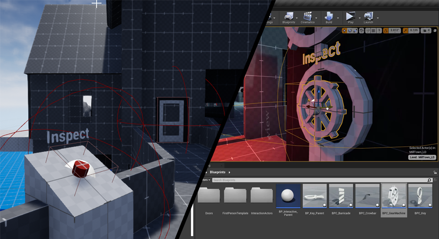Screen dimensions: 439x239
Task: Click the gray Inspect text in game view
Action: point(68,136)
